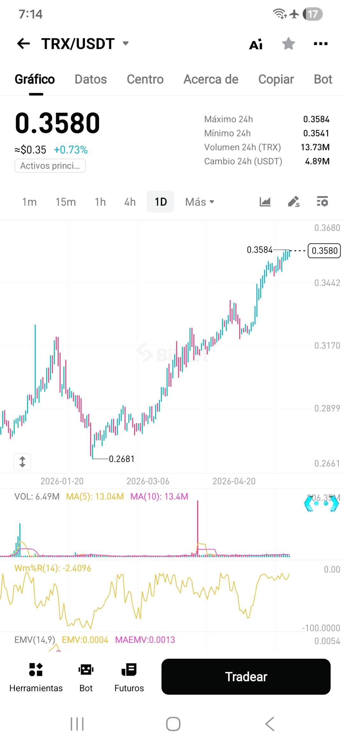Open chart indicator settings icon
Viewport: 344px width, 745px height.
pos(322,202)
